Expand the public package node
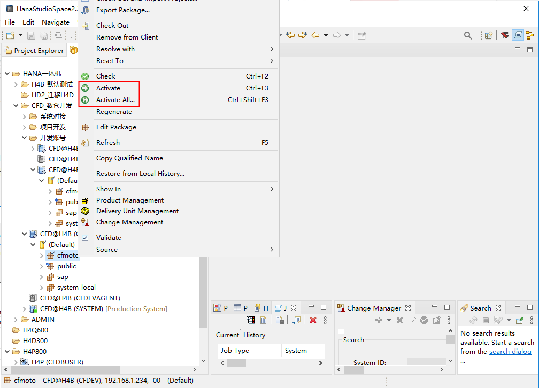This screenshot has height=388, width=539. [x=42, y=266]
